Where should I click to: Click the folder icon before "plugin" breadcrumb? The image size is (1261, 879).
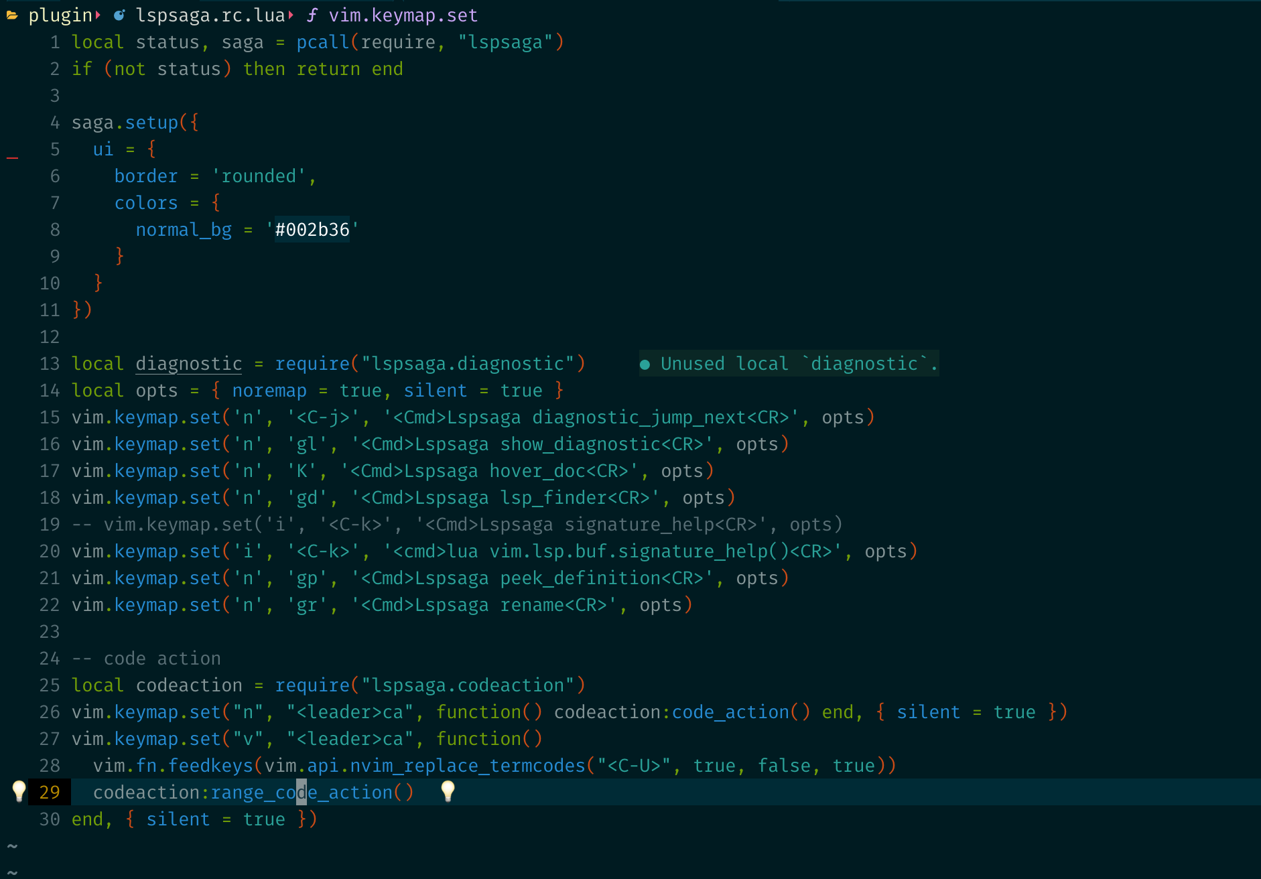coord(13,15)
